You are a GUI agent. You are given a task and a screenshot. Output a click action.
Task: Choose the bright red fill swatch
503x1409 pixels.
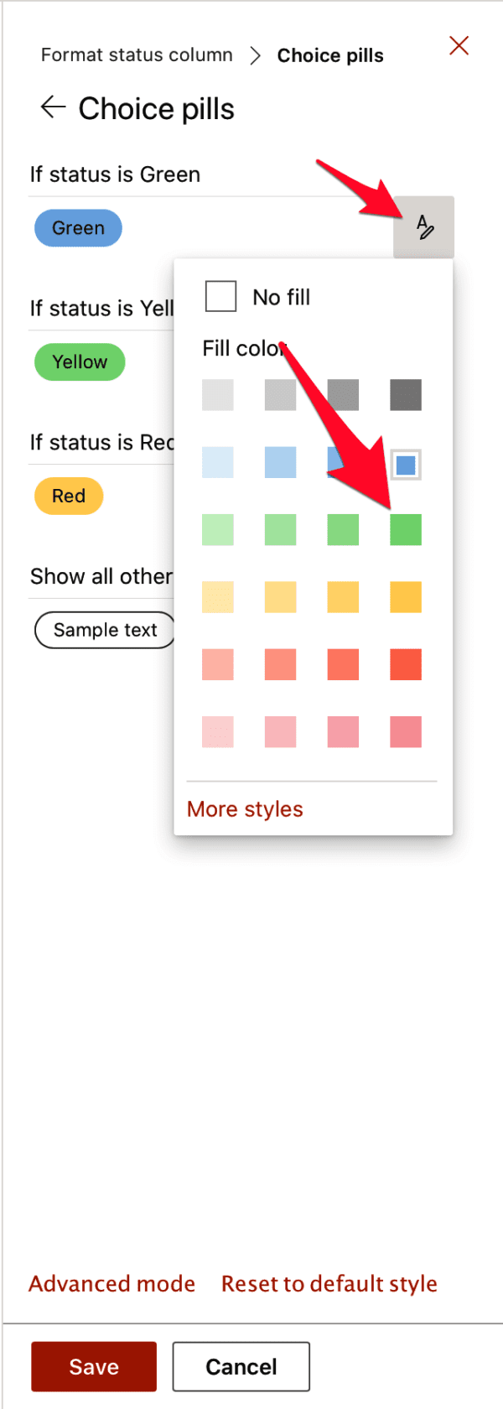coord(405,664)
